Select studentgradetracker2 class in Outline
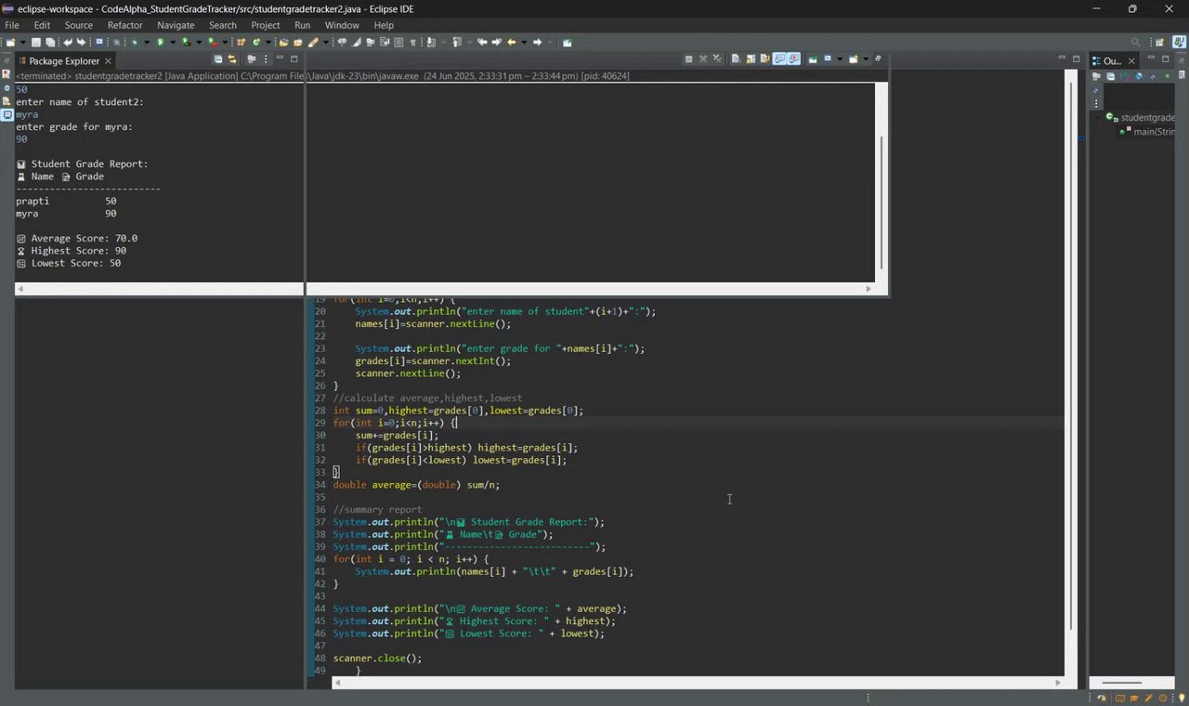The width and height of the screenshot is (1189, 706). [1147, 118]
